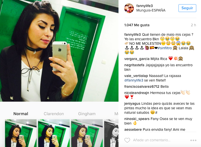This screenshot has width=201, height=147.
Task: Open the three-dot more options menu
Action: pyautogui.click(x=193, y=140)
